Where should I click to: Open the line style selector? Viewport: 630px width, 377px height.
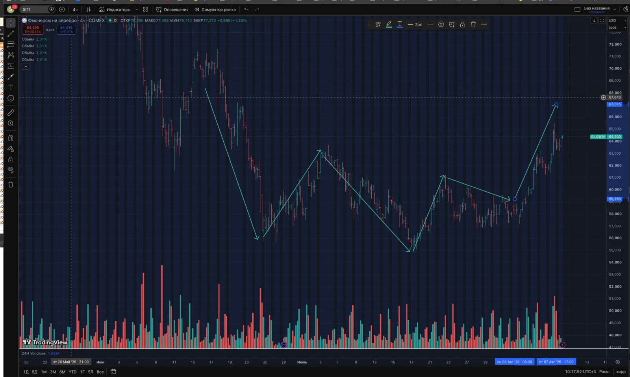coord(430,24)
